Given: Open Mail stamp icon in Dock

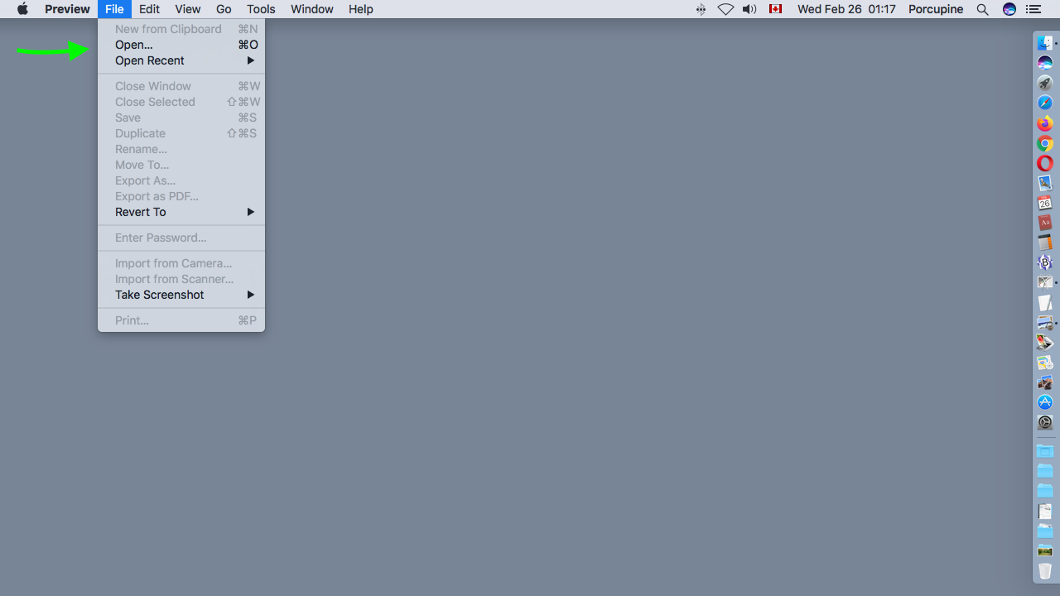Looking at the screenshot, I should (1045, 183).
